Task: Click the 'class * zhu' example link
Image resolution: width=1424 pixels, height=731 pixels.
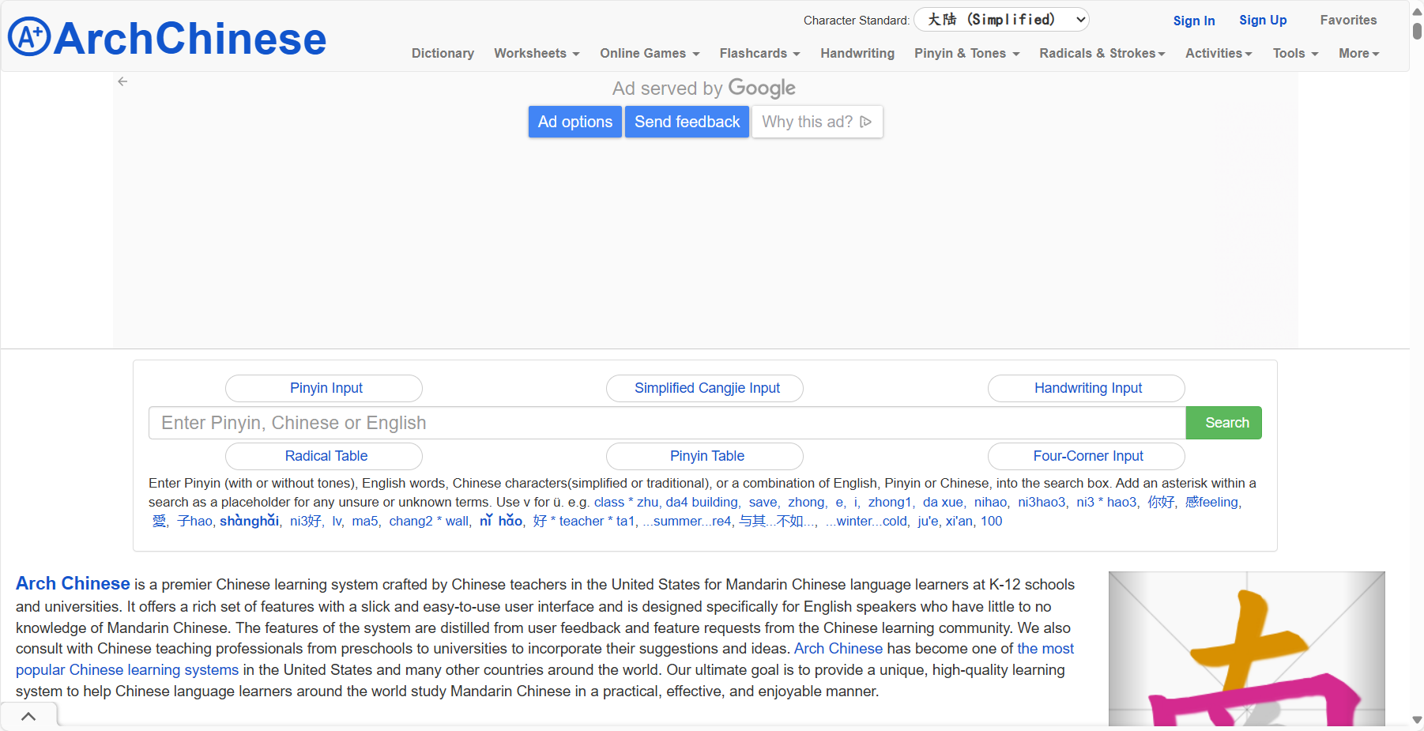Action: [x=626, y=502]
